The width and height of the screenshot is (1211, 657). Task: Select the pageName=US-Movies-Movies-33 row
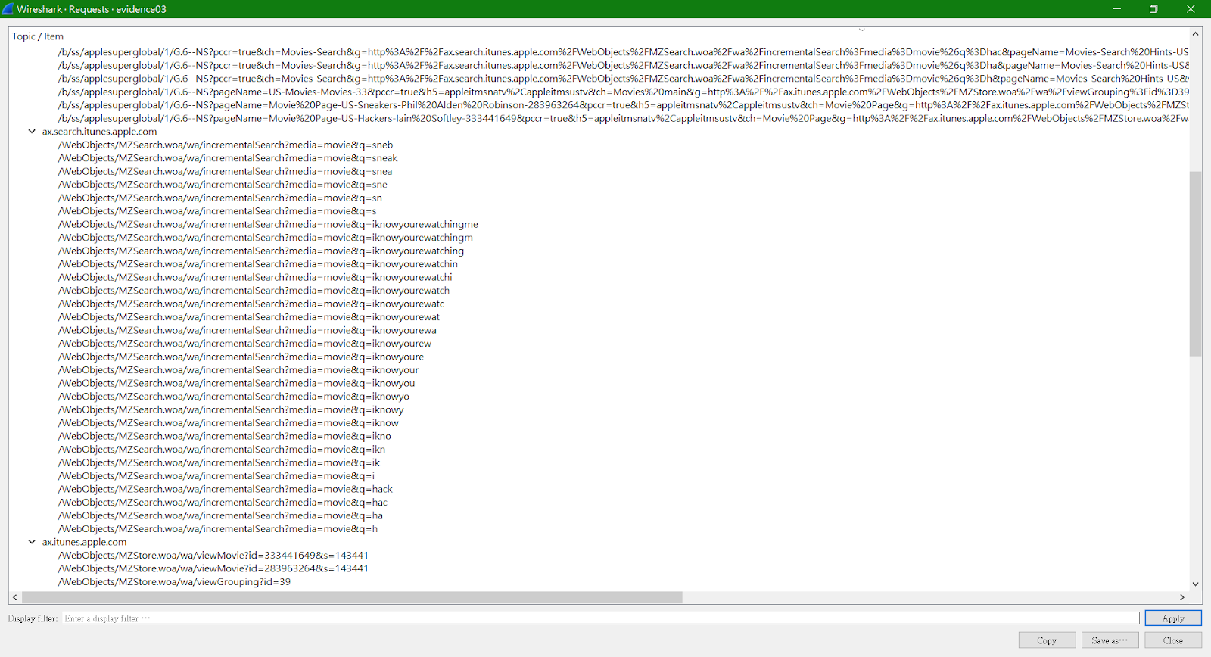(x=624, y=92)
